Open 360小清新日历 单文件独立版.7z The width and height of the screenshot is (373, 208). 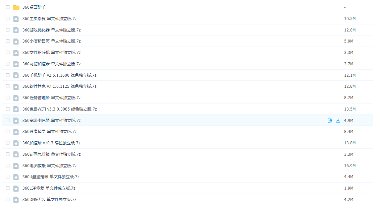coord(51,41)
